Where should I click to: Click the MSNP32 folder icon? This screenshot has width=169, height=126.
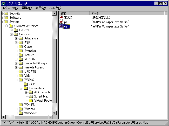pos(21,59)
